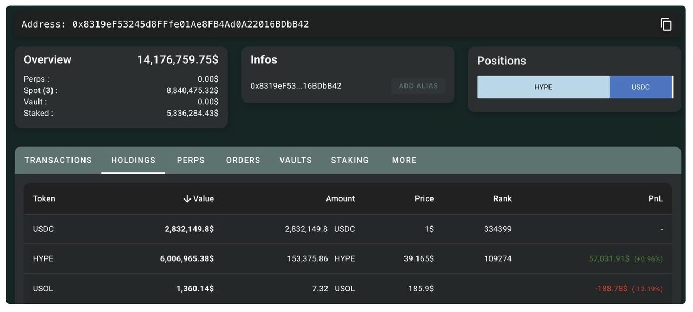The height and width of the screenshot is (312, 693).
Task: Click the Token column header
Action: pos(44,198)
